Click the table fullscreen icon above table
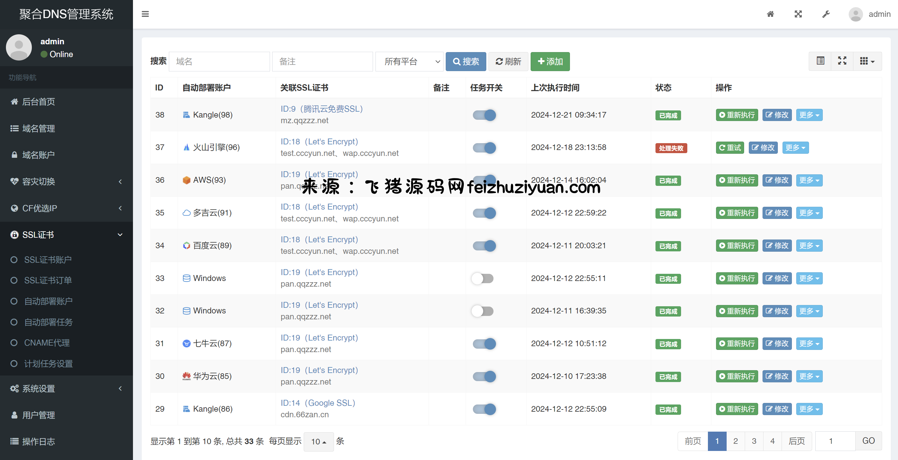898x460 pixels. pyautogui.click(x=842, y=61)
